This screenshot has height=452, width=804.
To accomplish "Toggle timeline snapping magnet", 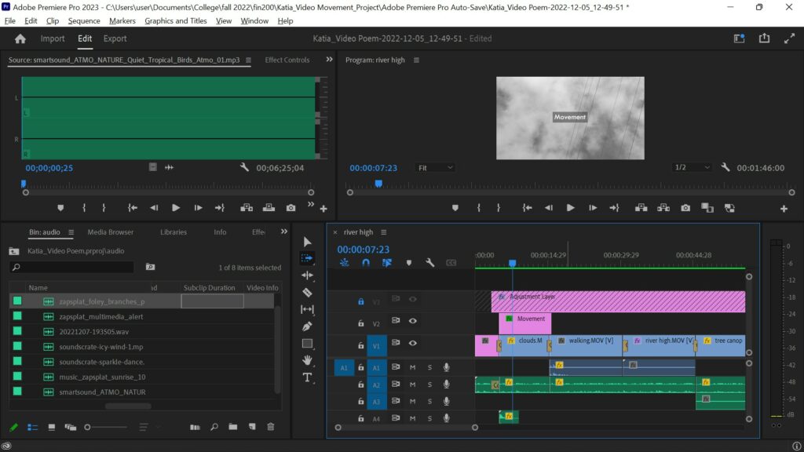I will click(x=365, y=263).
